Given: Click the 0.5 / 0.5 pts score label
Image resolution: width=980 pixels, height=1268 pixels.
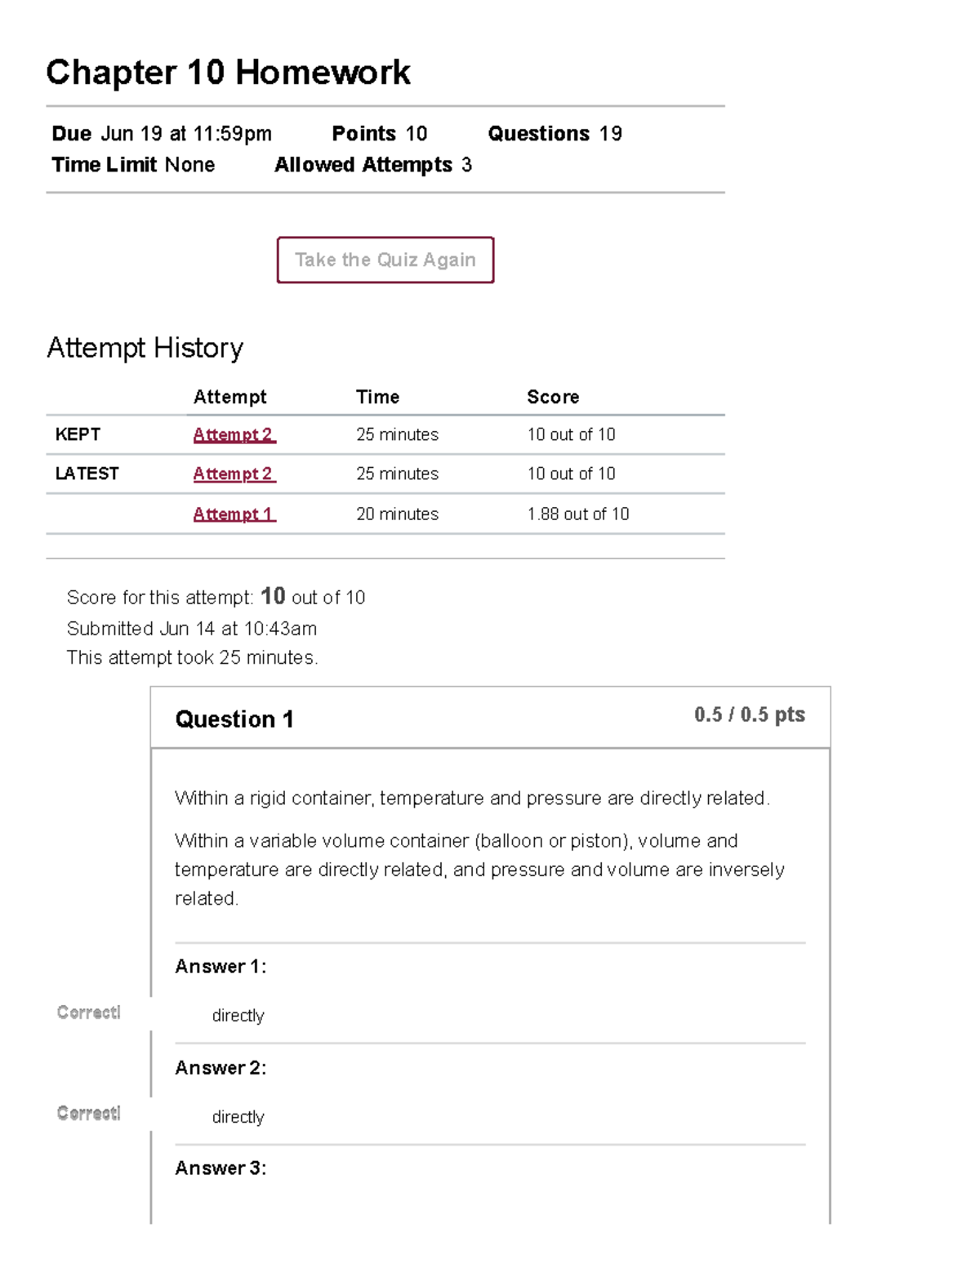Looking at the screenshot, I should point(749,714).
